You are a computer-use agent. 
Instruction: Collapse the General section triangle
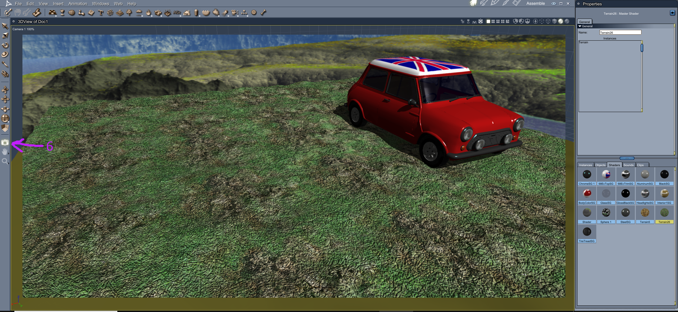tap(580, 26)
